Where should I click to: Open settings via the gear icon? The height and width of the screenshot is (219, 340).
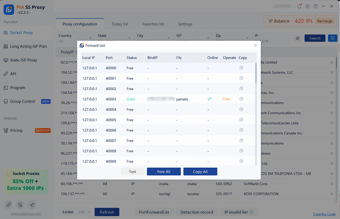coord(307,6)
